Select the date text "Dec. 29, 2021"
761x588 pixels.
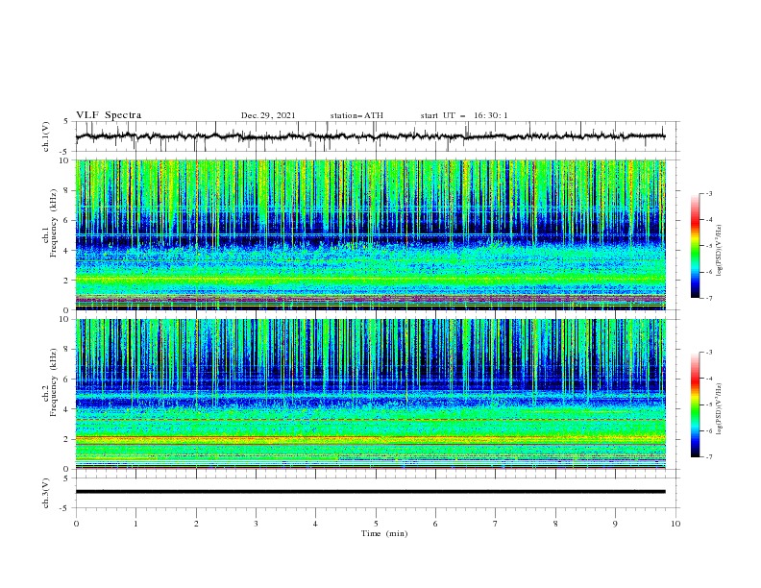point(268,115)
